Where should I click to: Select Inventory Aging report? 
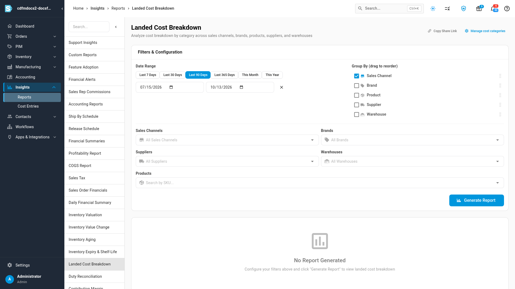pyautogui.click(x=94, y=239)
